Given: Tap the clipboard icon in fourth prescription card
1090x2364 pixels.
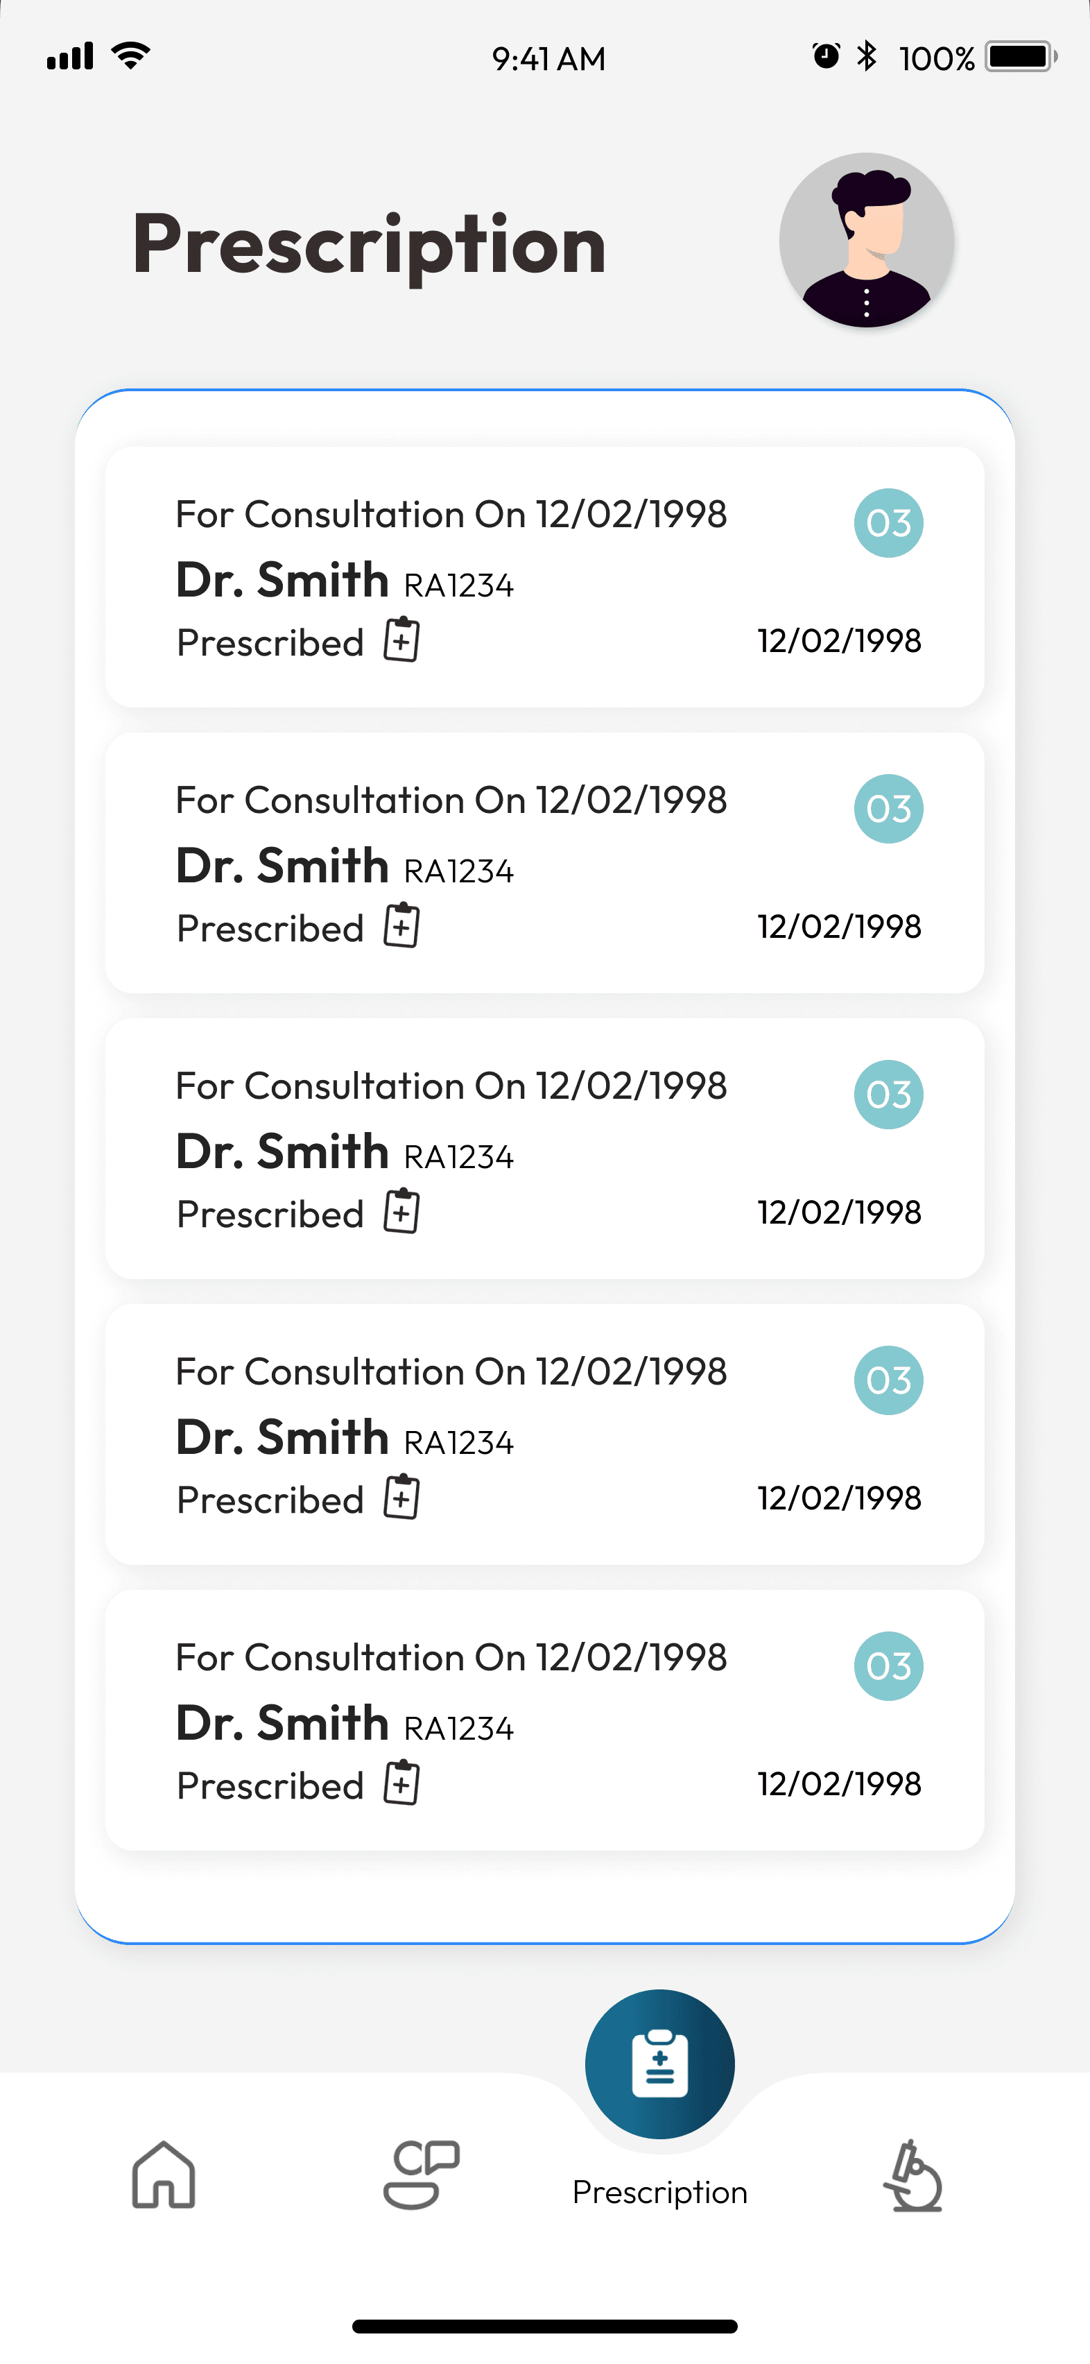Looking at the screenshot, I should (402, 1498).
